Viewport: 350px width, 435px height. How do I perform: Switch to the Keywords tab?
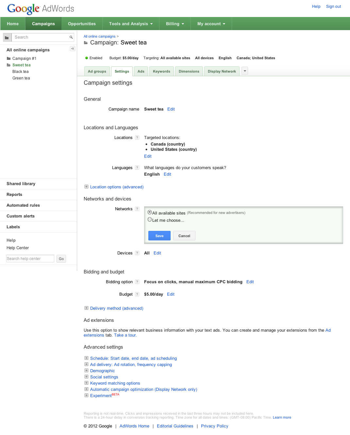point(161,71)
